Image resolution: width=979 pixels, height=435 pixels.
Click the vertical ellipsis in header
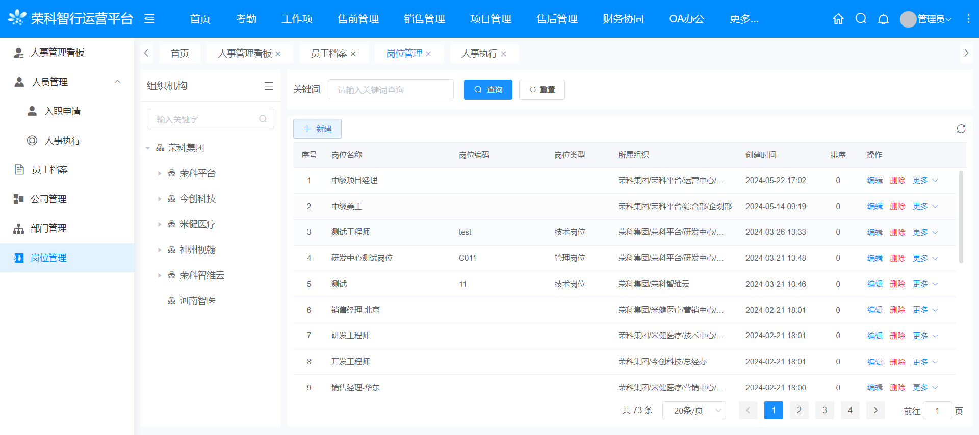(x=968, y=19)
